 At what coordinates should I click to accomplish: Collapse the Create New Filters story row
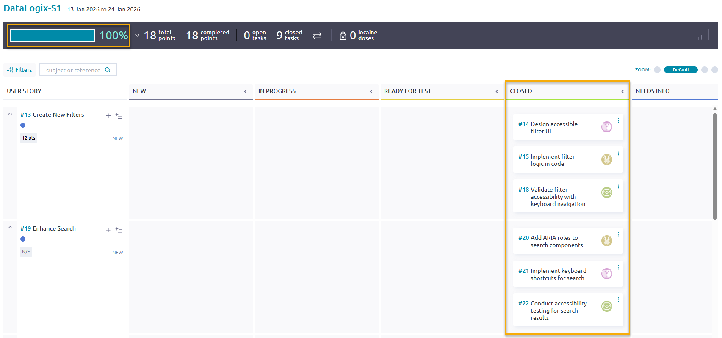[x=10, y=114]
